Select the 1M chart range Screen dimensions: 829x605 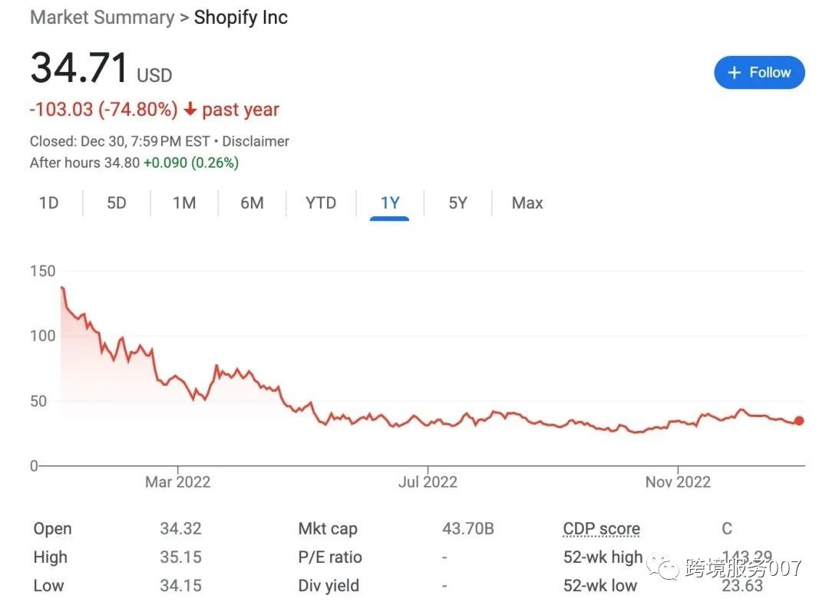[x=184, y=203]
